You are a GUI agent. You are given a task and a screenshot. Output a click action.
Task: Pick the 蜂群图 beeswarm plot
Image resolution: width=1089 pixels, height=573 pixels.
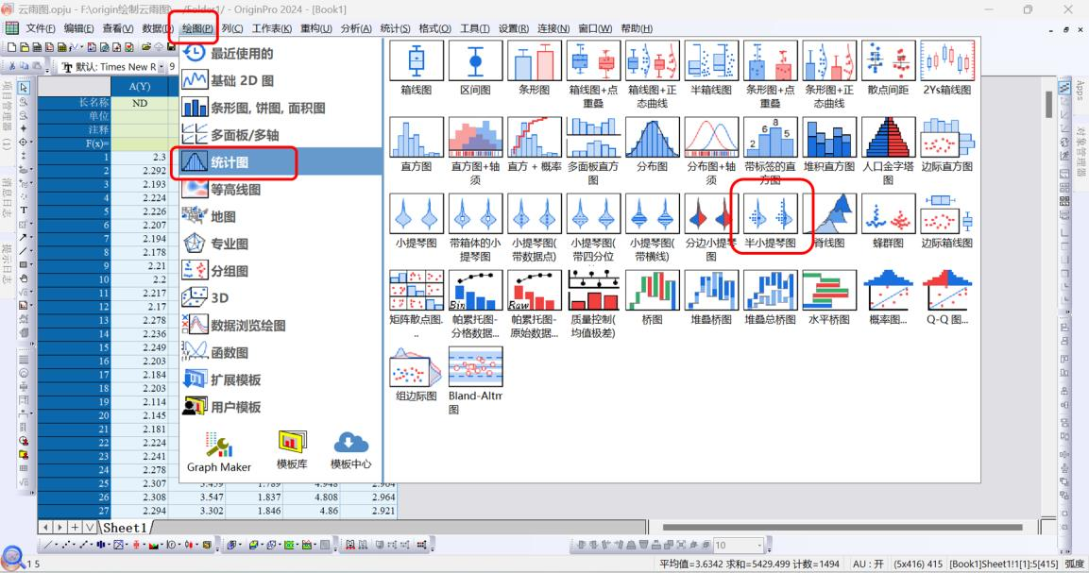pyautogui.click(x=888, y=221)
